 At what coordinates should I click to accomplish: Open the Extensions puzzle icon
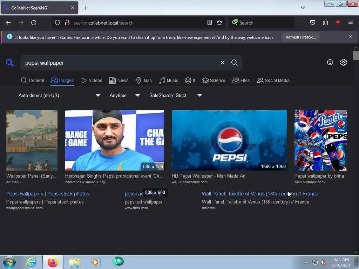coord(325,23)
